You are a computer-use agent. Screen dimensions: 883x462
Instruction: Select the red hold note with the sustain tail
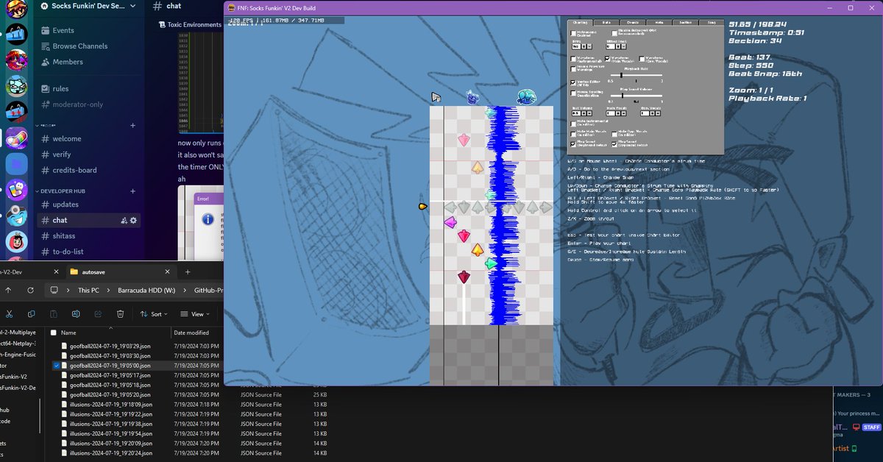[x=464, y=277]
